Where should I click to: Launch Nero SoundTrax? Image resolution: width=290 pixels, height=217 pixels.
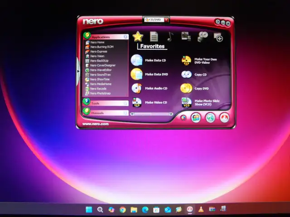(98, 75)
